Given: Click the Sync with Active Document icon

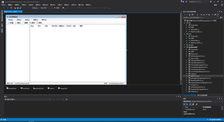Looking at the screenshot, I should point(201,15).
